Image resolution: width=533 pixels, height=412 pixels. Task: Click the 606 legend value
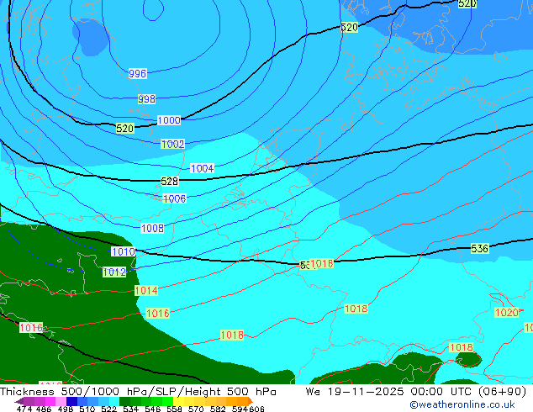256,409
